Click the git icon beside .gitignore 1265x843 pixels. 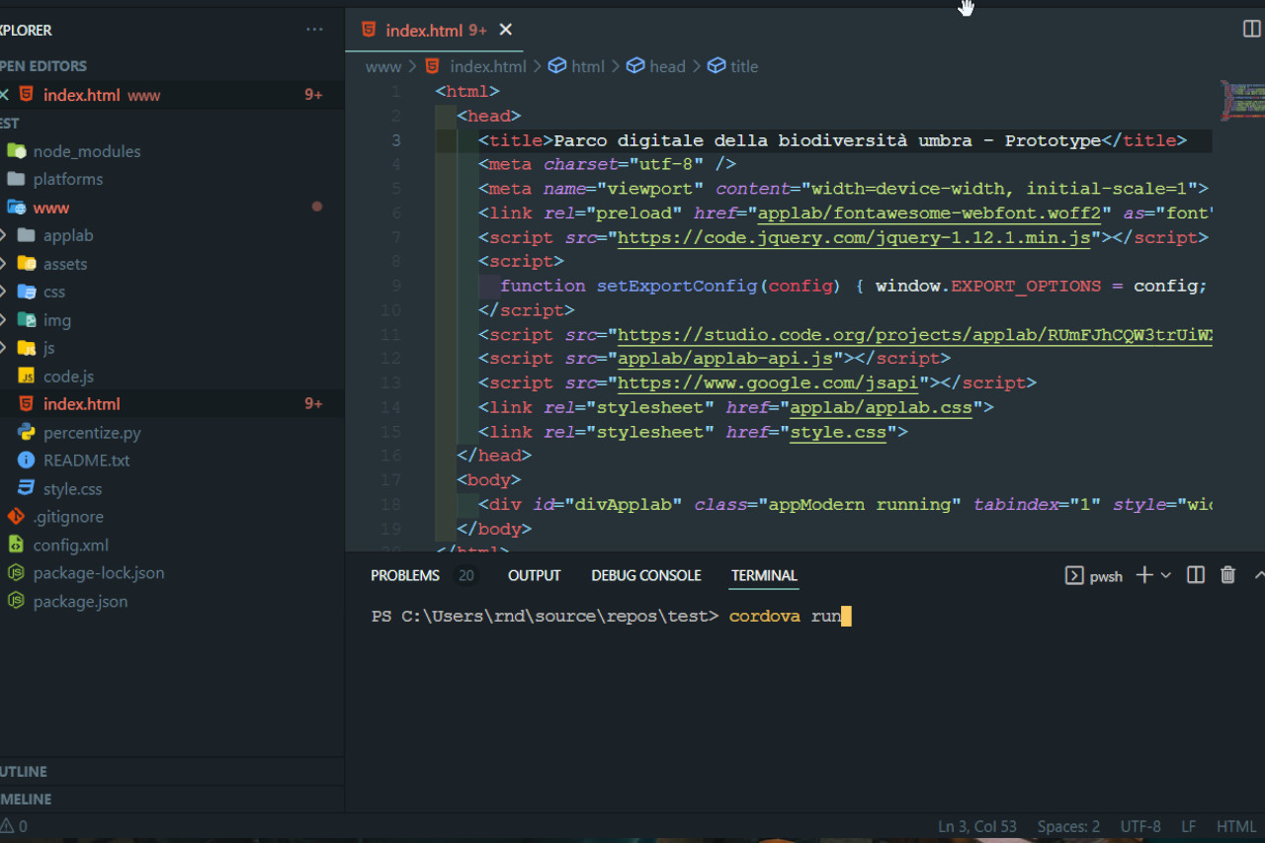tap(16, 516)
